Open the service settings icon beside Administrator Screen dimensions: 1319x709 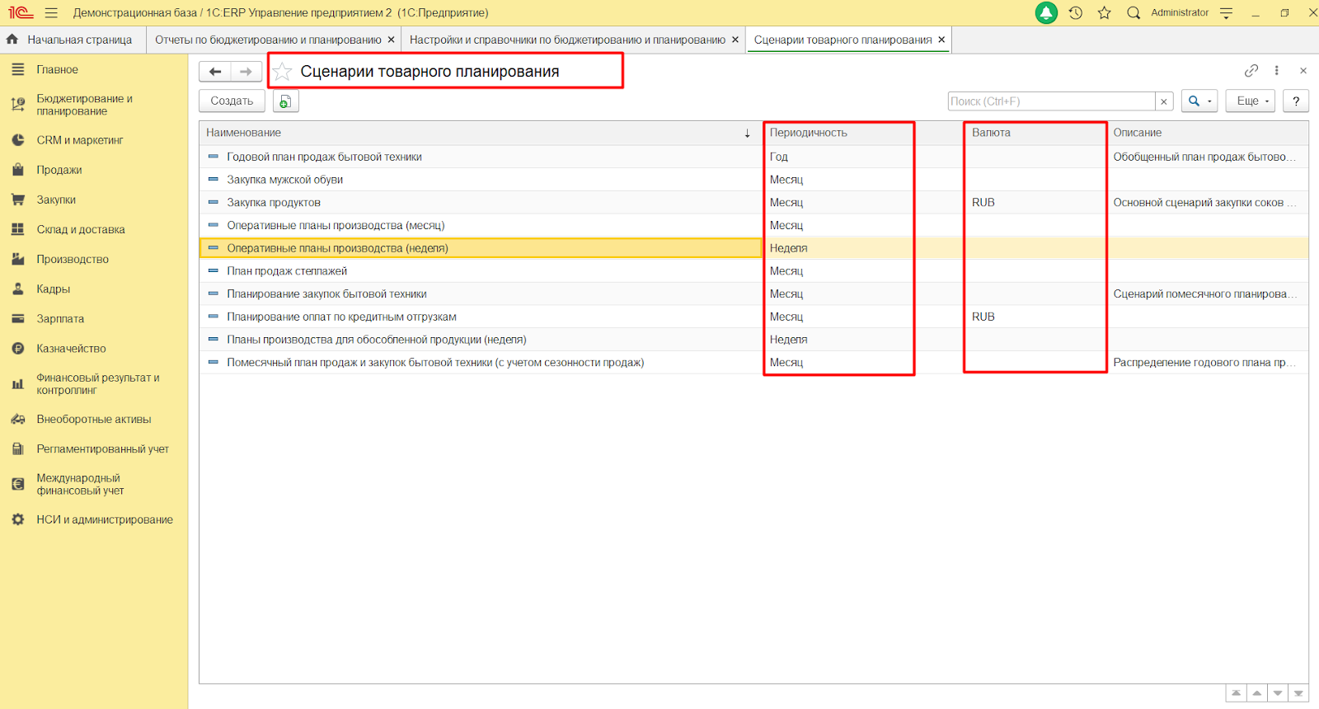1226,13
